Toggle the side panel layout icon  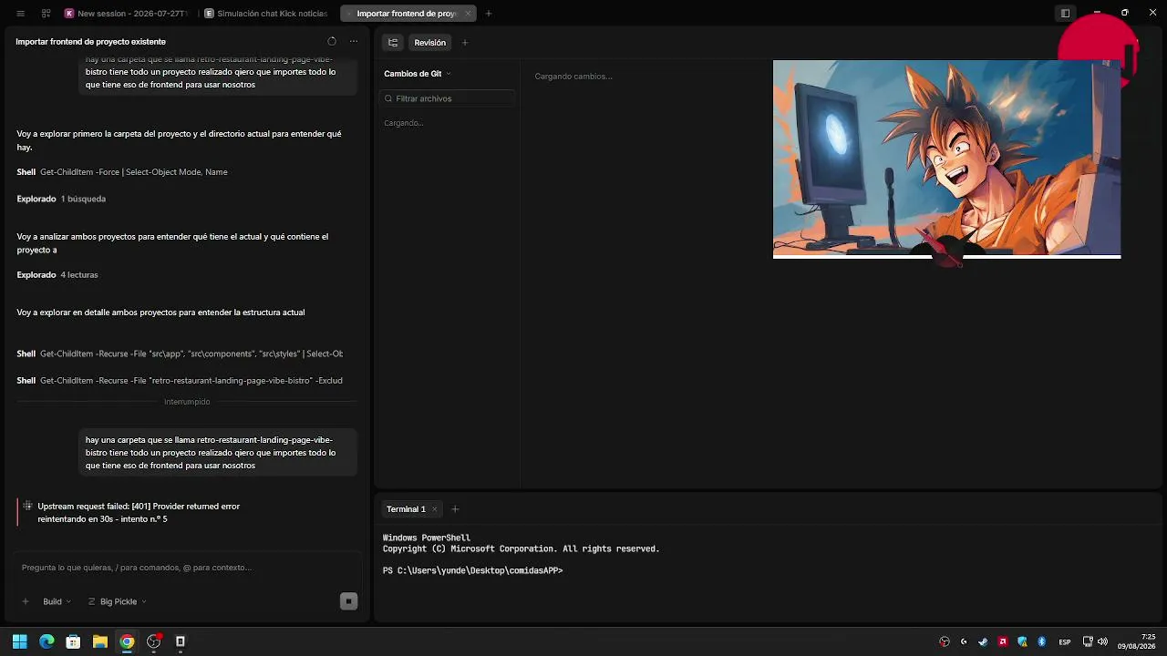[1065, 14]
